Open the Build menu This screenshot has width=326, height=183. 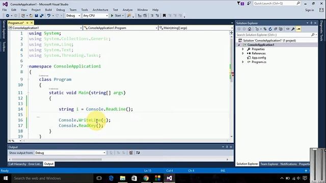[48, 10]
